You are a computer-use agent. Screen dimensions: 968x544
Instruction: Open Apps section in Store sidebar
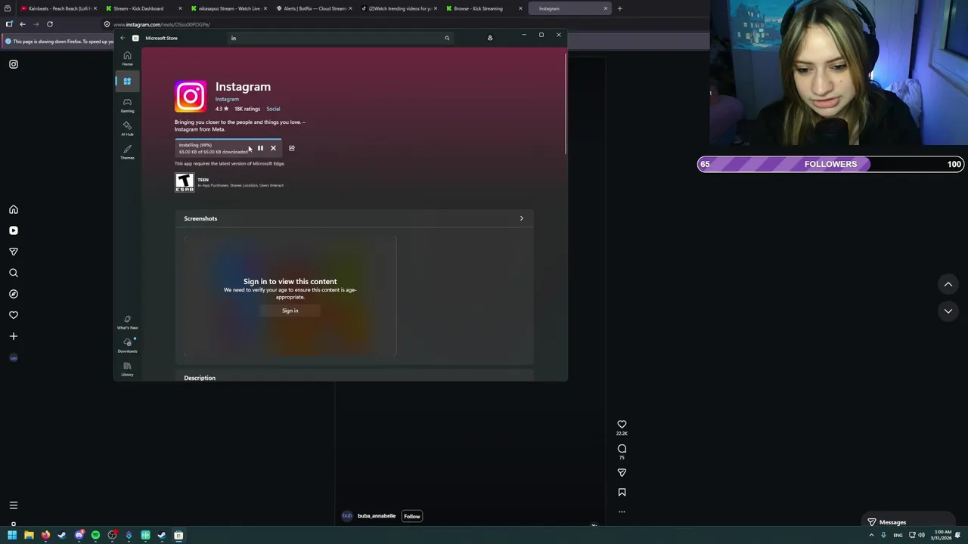(x=127, y=81)
